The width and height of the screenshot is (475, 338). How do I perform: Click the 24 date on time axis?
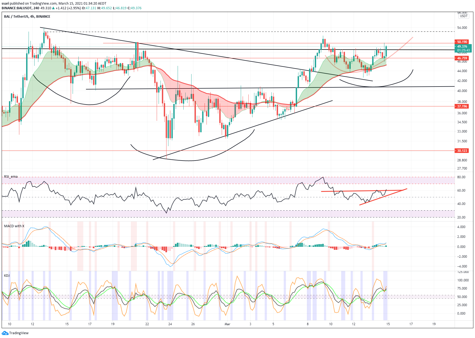(170, 324)
